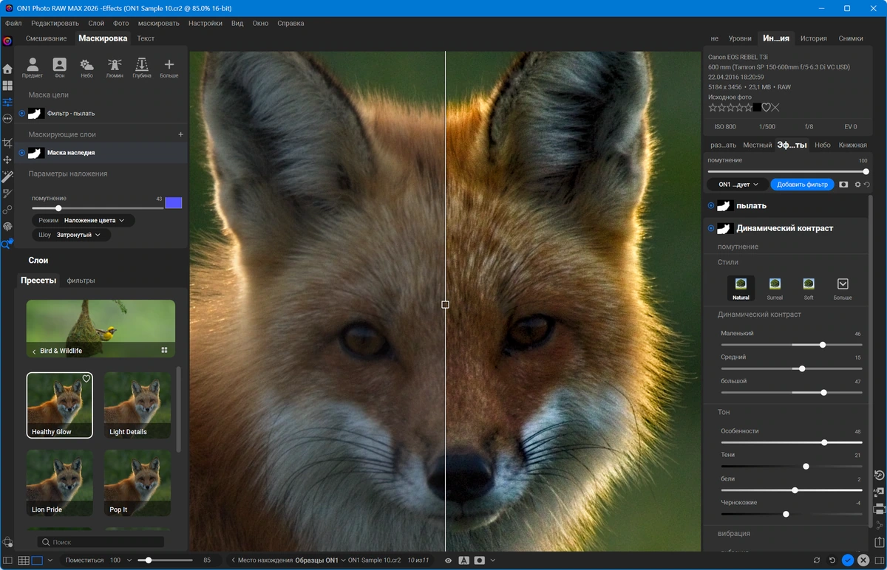Adjust the Маленький contrast slider
887x570 pixels.
coord(791,345)
